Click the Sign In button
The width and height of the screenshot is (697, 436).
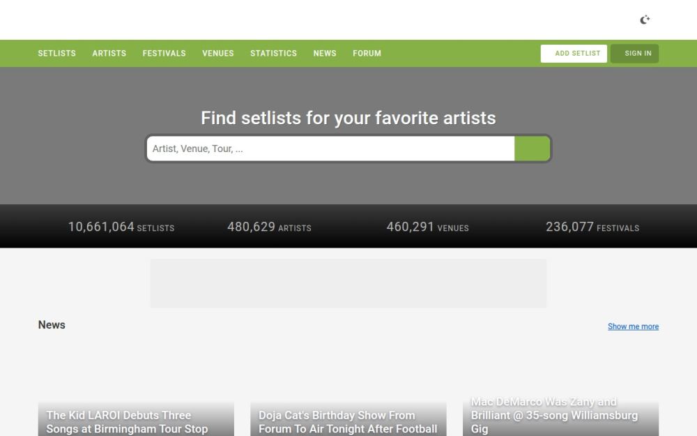[x=634, y=54]
